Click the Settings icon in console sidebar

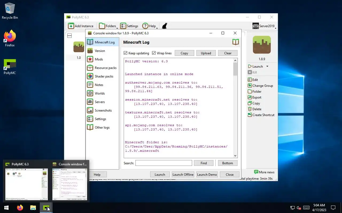click(90, 119)
